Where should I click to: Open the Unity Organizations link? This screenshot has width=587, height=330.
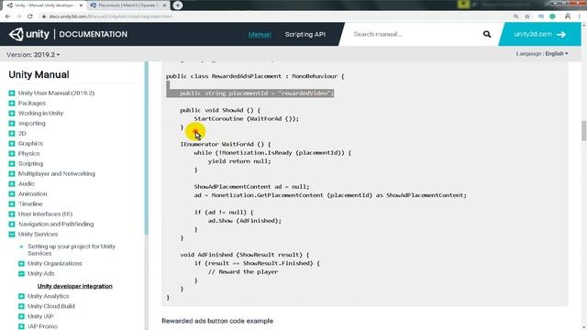(x=55, y=264)
